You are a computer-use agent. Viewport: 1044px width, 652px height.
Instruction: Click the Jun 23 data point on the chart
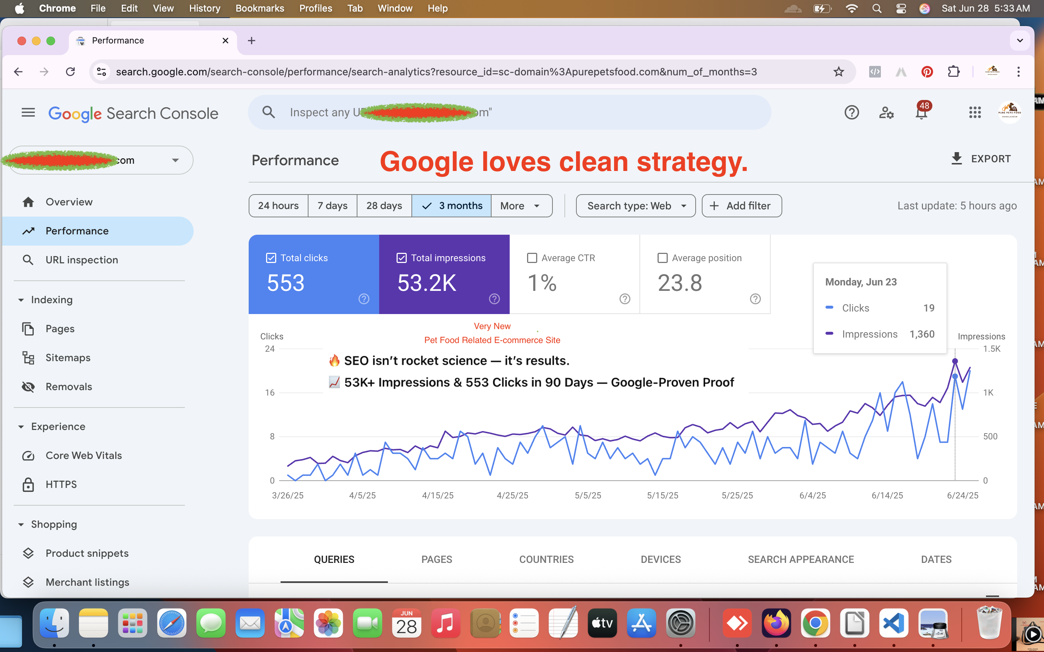tap(955, 361)
